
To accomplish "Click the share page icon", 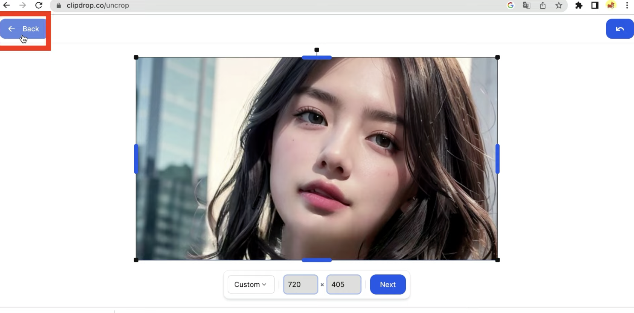I will (543, 5).
